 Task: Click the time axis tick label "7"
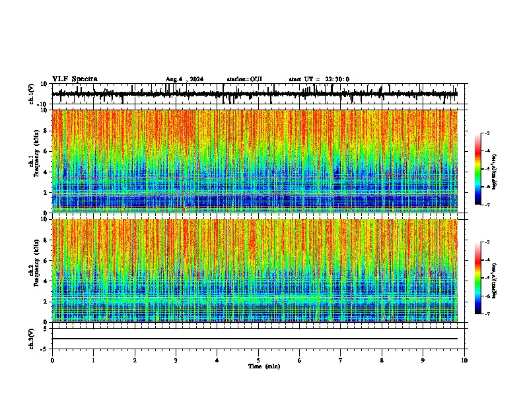(341, 360)
